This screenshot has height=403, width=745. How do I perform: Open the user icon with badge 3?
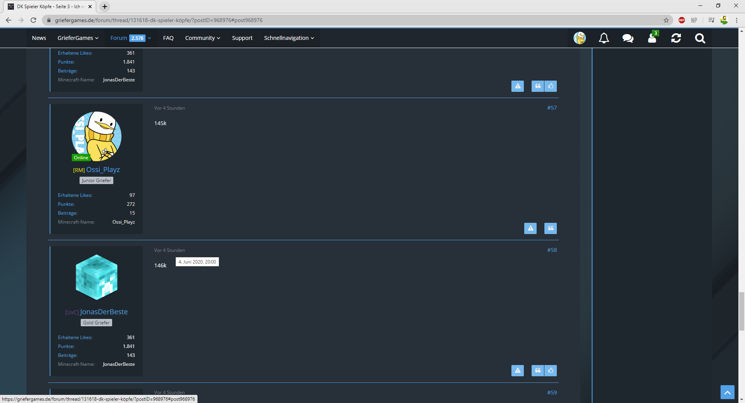pos(652,38)
